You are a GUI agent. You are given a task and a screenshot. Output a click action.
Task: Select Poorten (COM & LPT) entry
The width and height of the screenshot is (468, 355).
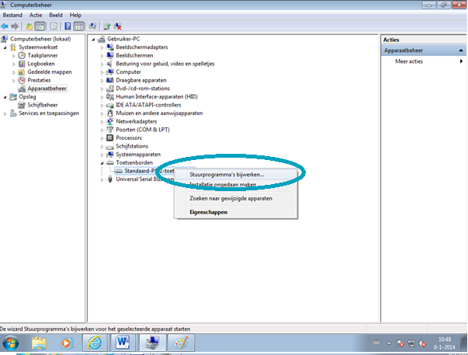coord(143,130)
